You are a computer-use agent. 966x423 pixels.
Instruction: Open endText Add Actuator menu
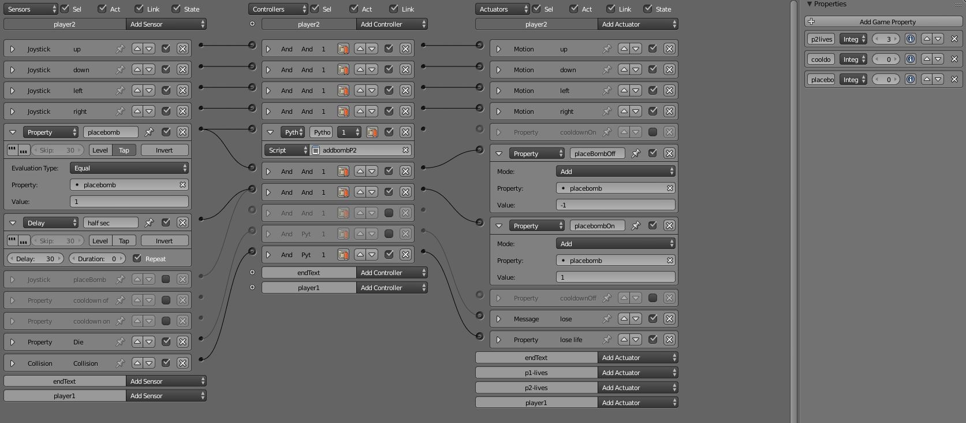(638, 358)
